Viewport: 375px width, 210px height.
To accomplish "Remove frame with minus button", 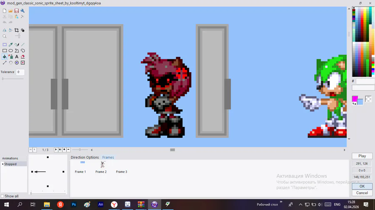I will pos(68,149).
